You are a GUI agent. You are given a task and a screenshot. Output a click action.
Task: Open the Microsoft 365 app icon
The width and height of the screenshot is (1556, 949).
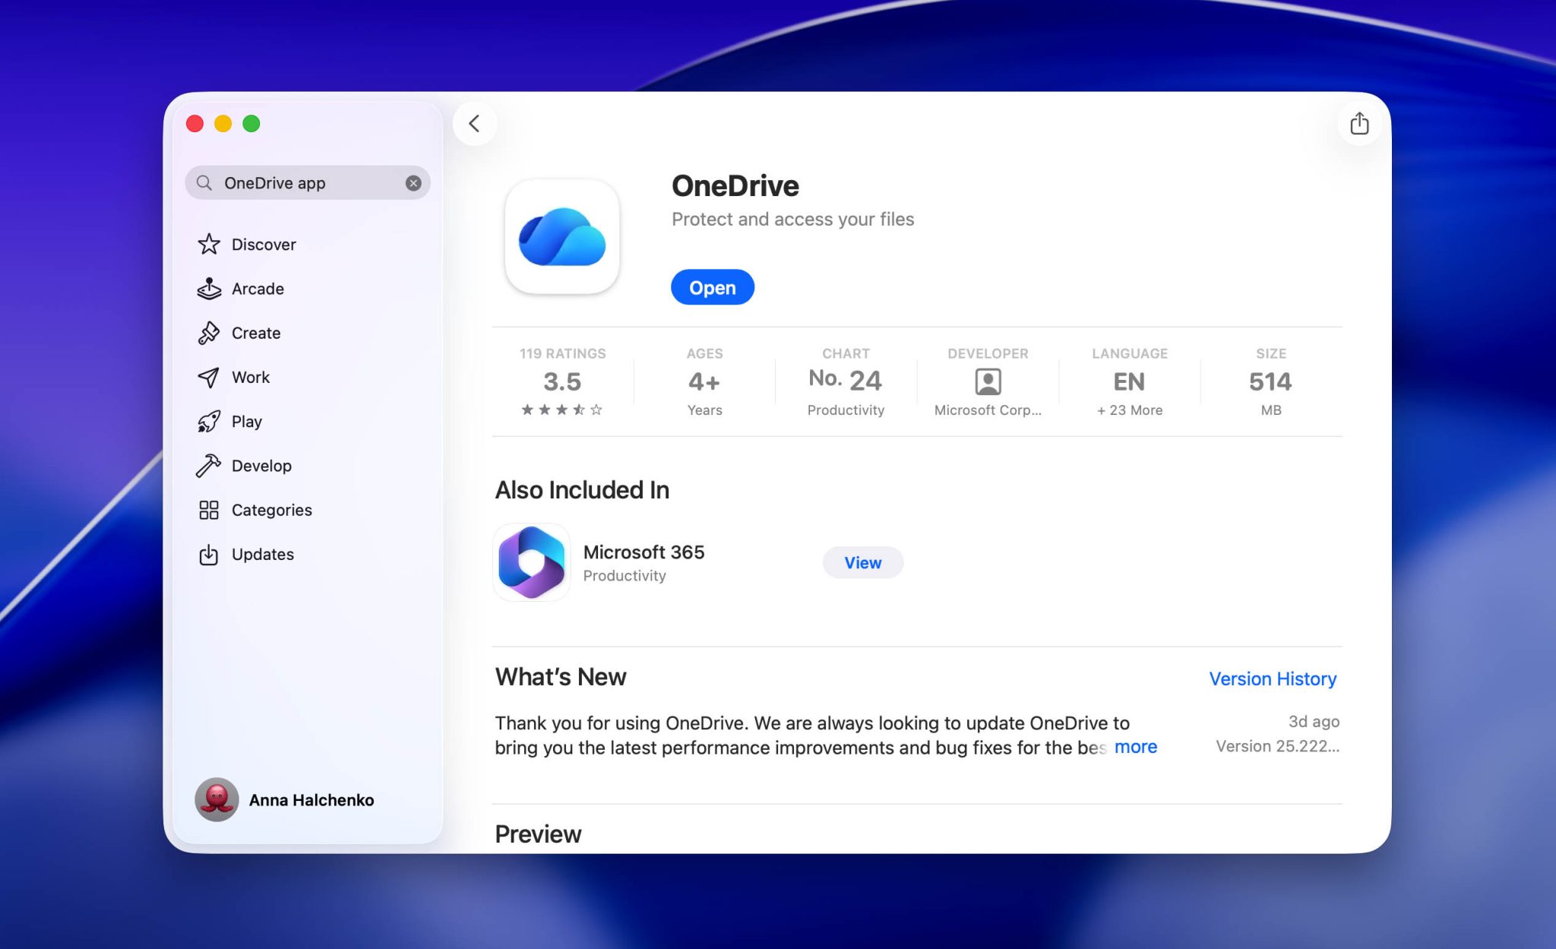point(531,561)
